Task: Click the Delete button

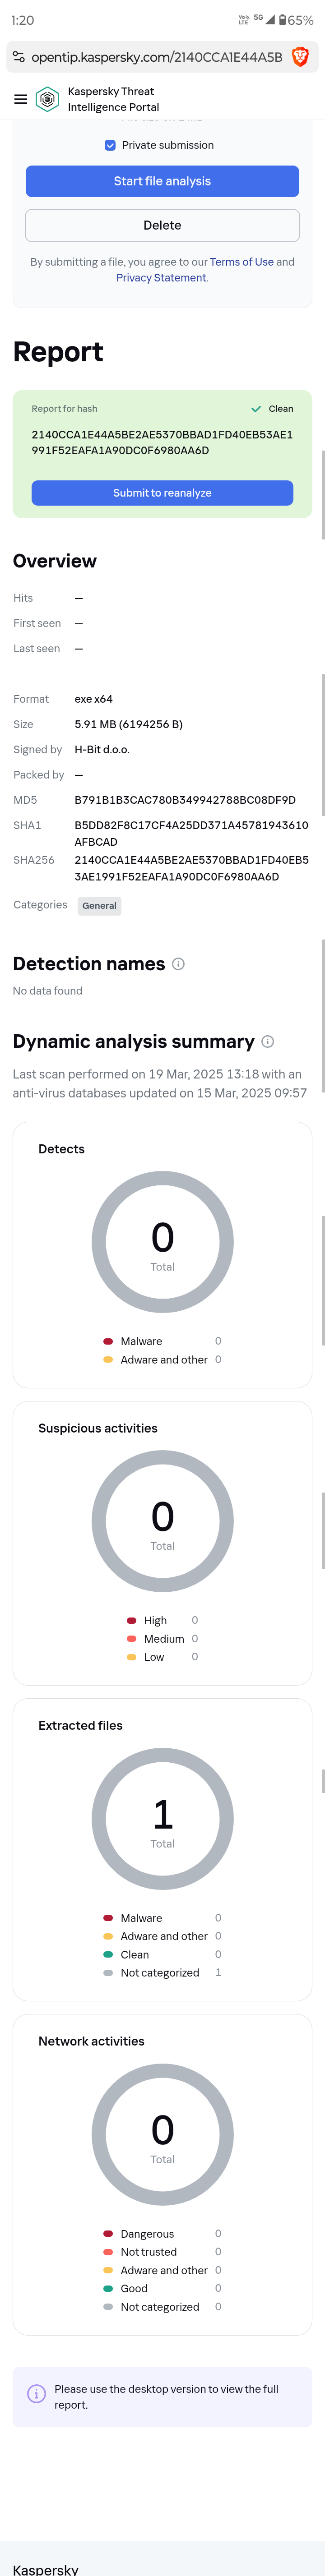Action: (162, 225)
